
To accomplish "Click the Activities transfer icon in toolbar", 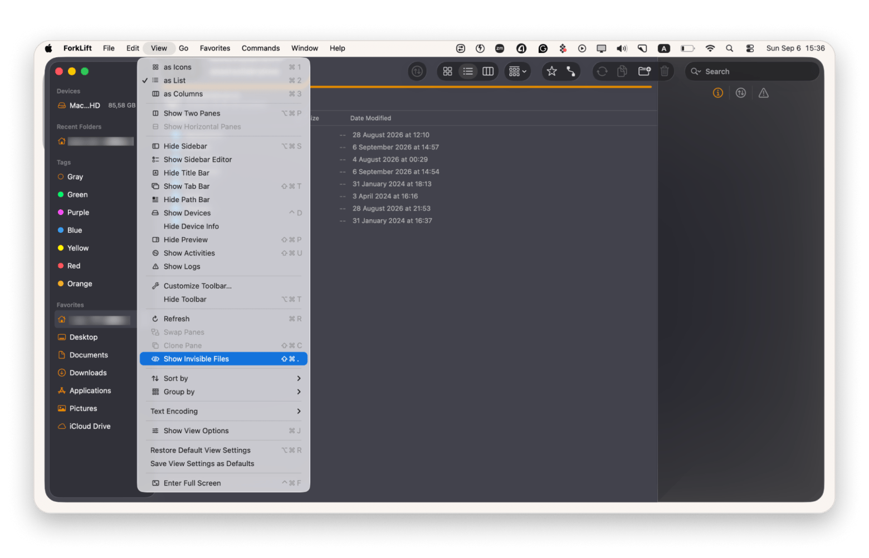I will 417,71.
